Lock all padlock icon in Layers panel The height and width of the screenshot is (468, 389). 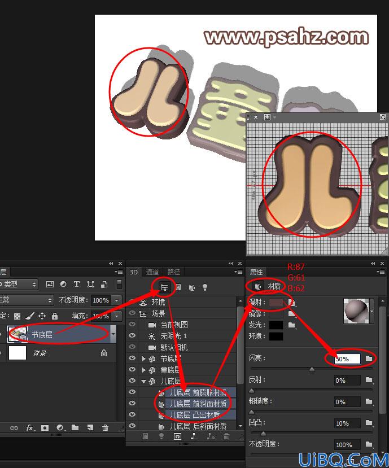pyautogui.click(x=54, y=316)
